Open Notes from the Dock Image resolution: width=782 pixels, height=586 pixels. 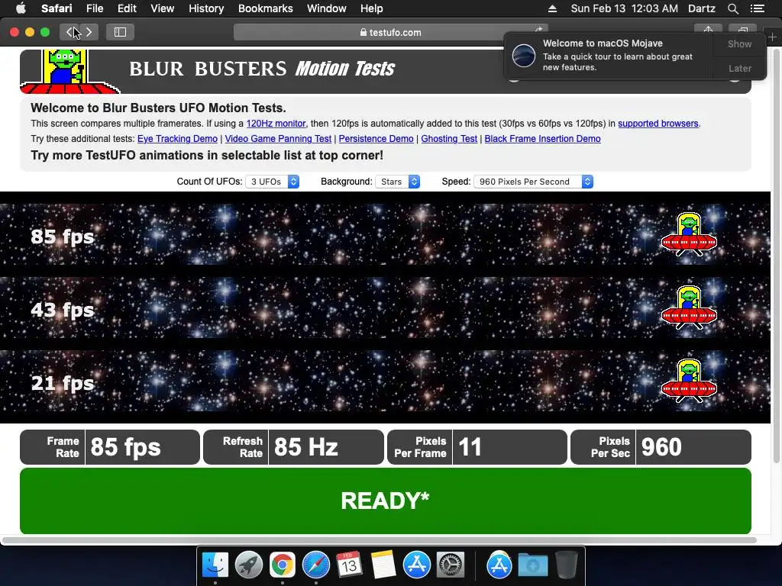tap(383, 565)
